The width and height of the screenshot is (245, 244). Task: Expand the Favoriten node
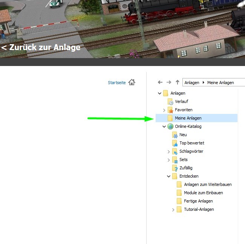[164, 110]
